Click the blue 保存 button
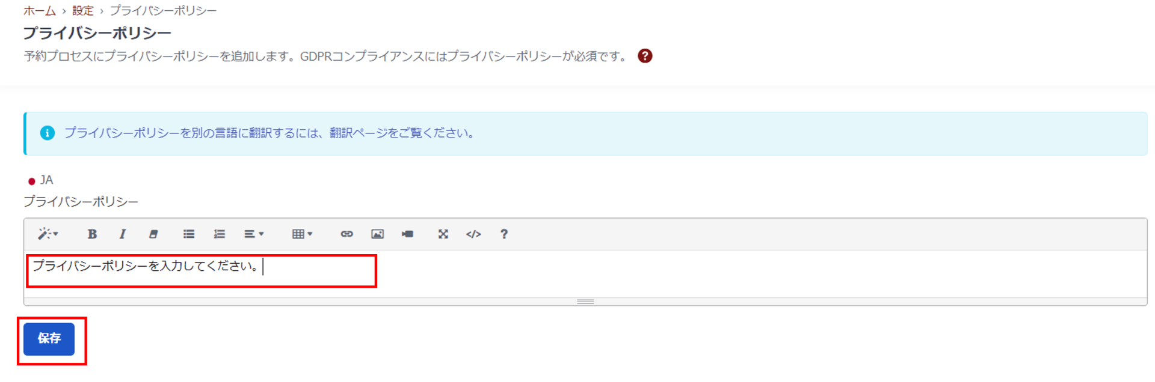Viewport: 1155px width, 382px height. (x=49, y=339)
